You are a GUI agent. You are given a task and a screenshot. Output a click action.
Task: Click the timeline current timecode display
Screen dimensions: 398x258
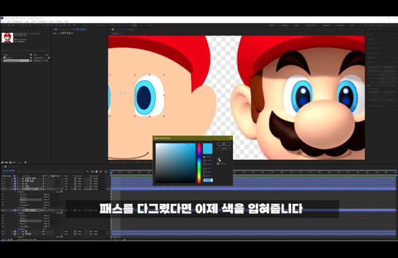point(8,170)
